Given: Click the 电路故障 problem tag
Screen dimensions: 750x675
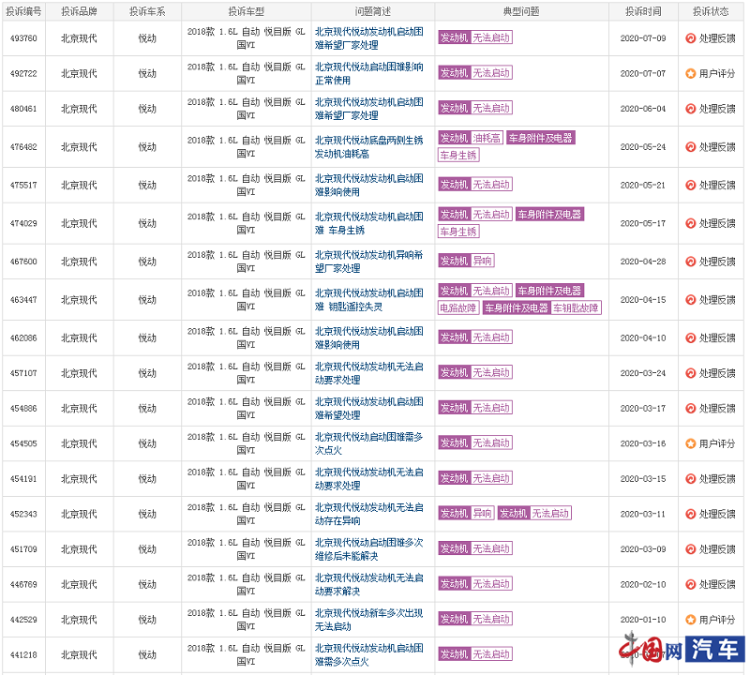Looking at the screenshot, I should (458, 308).
